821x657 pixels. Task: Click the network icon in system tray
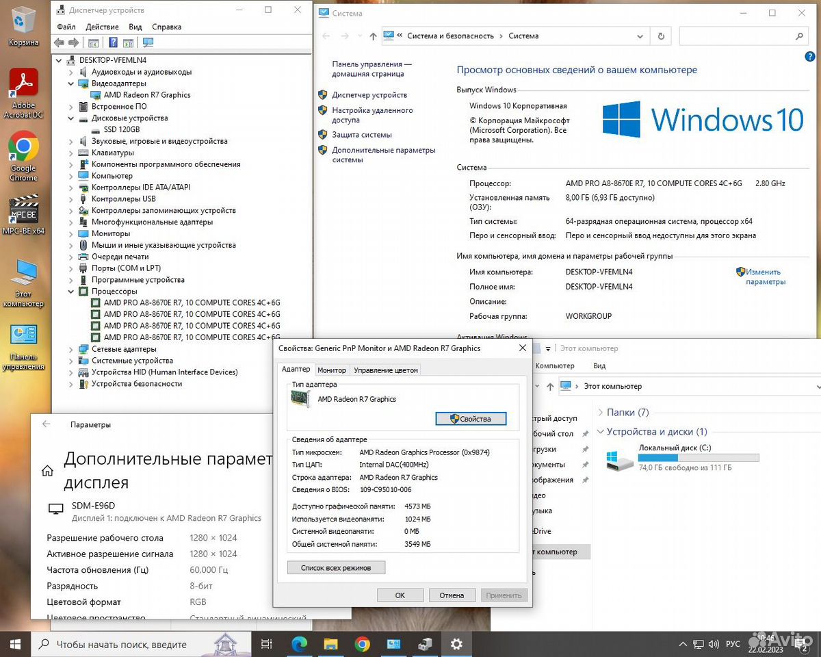point(698,644)
